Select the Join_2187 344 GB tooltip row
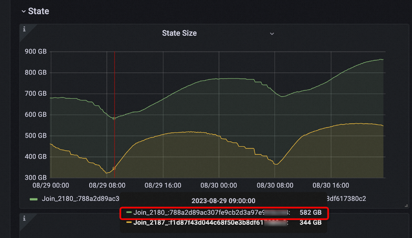 click(x=224, y=223)
